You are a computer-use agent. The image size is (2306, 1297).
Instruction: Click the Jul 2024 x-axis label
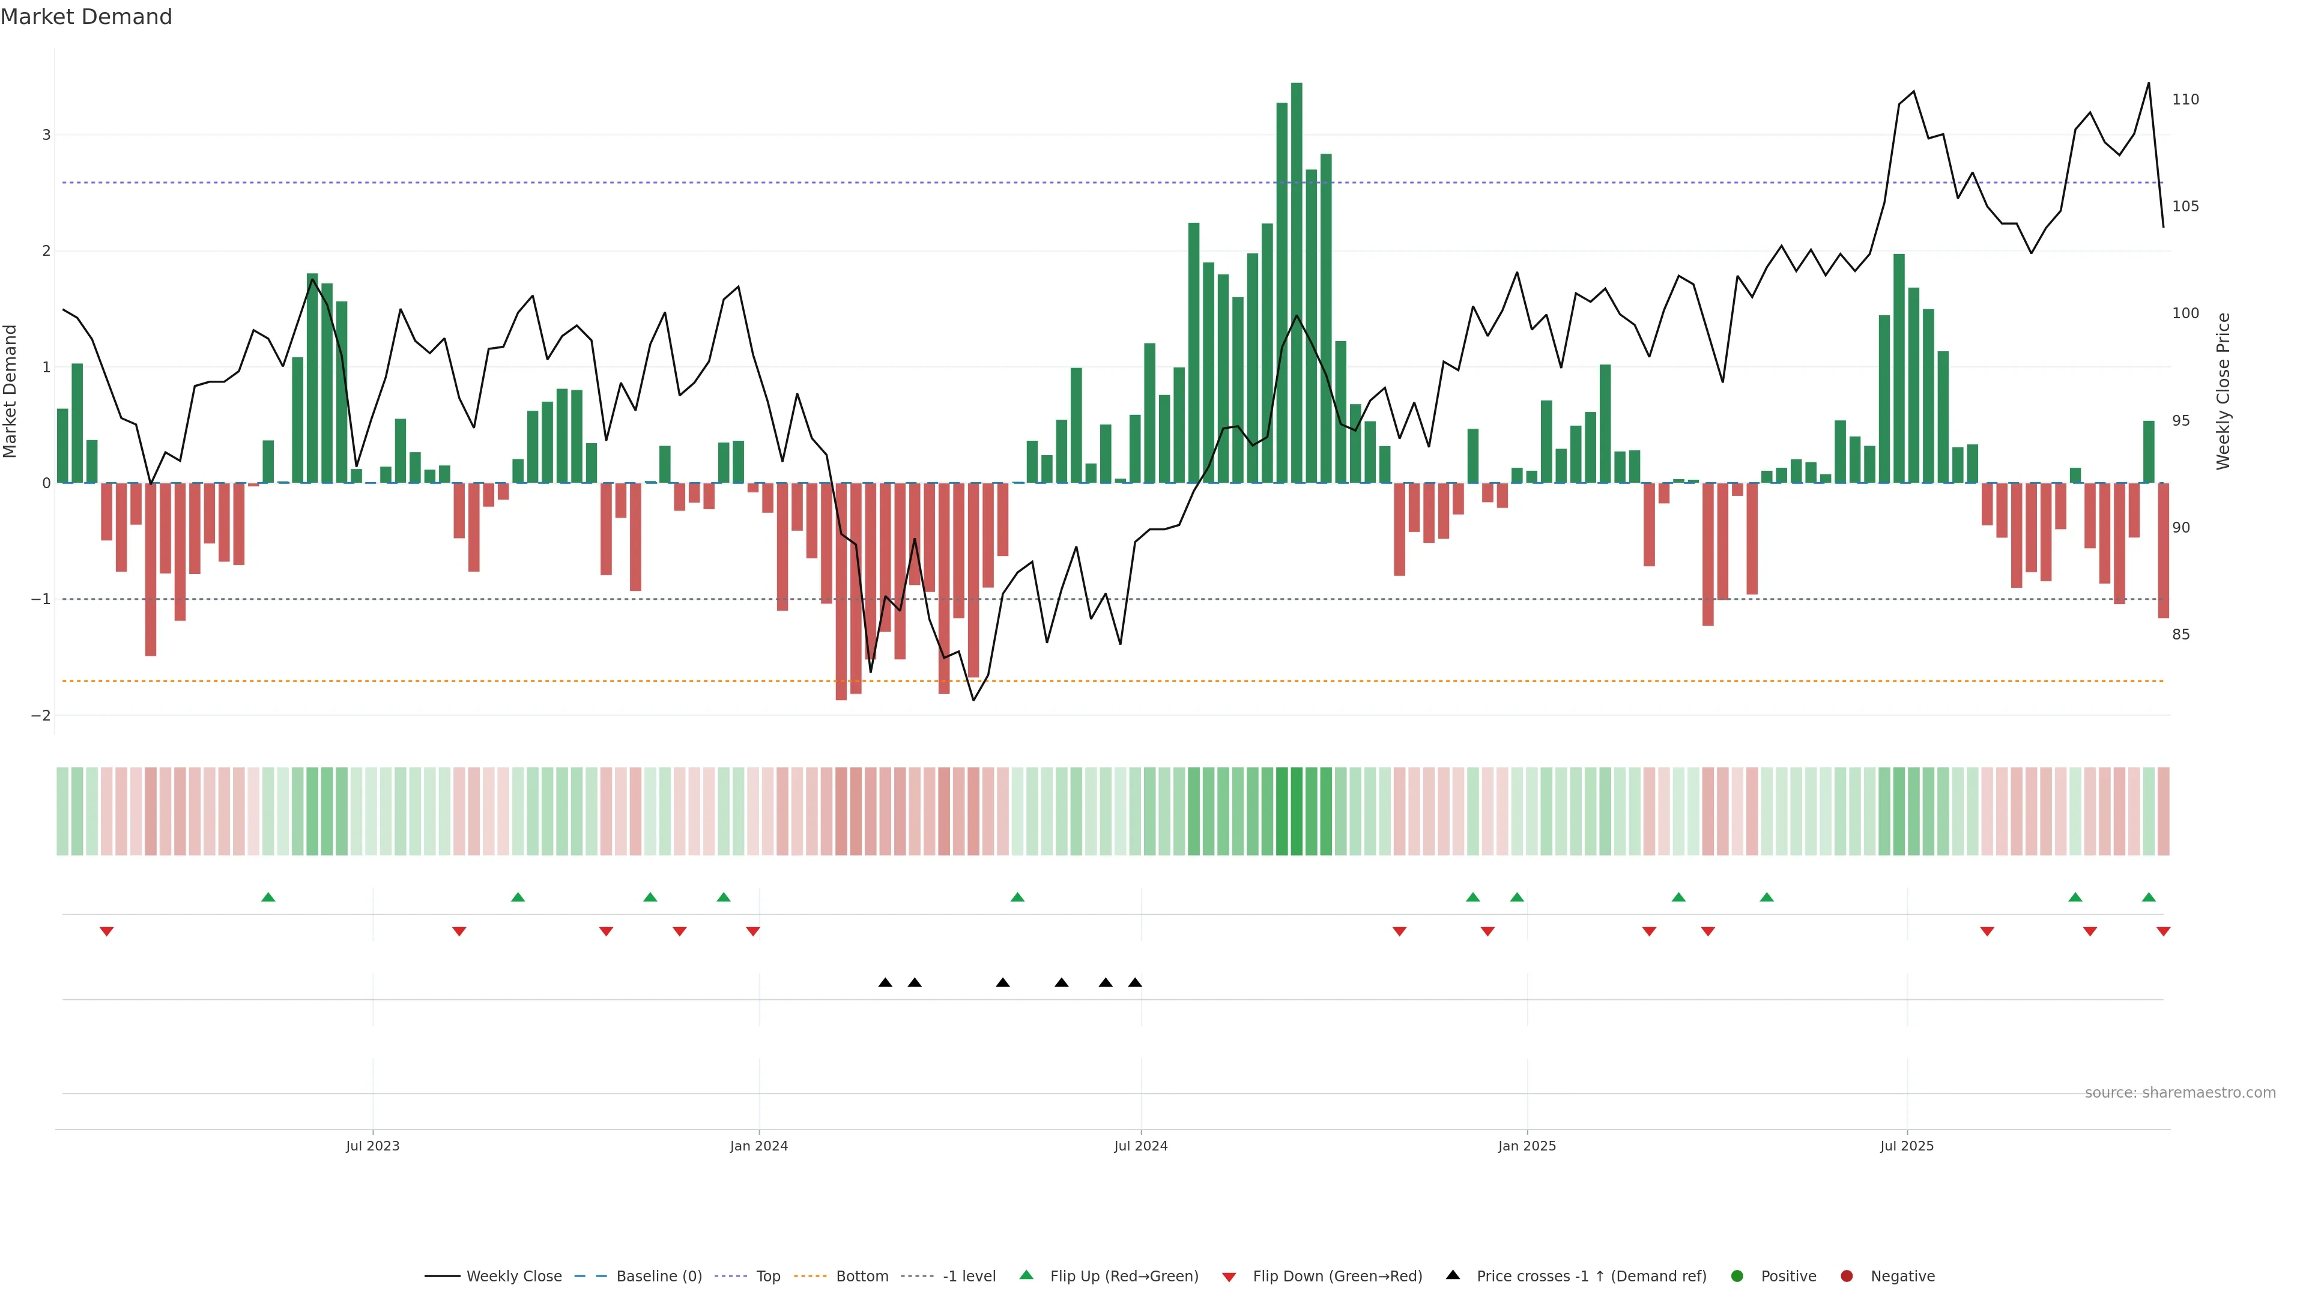[1140, 1146]
